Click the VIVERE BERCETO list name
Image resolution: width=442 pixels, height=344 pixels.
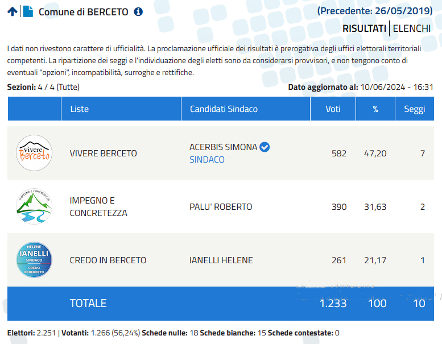click(103, 154)
